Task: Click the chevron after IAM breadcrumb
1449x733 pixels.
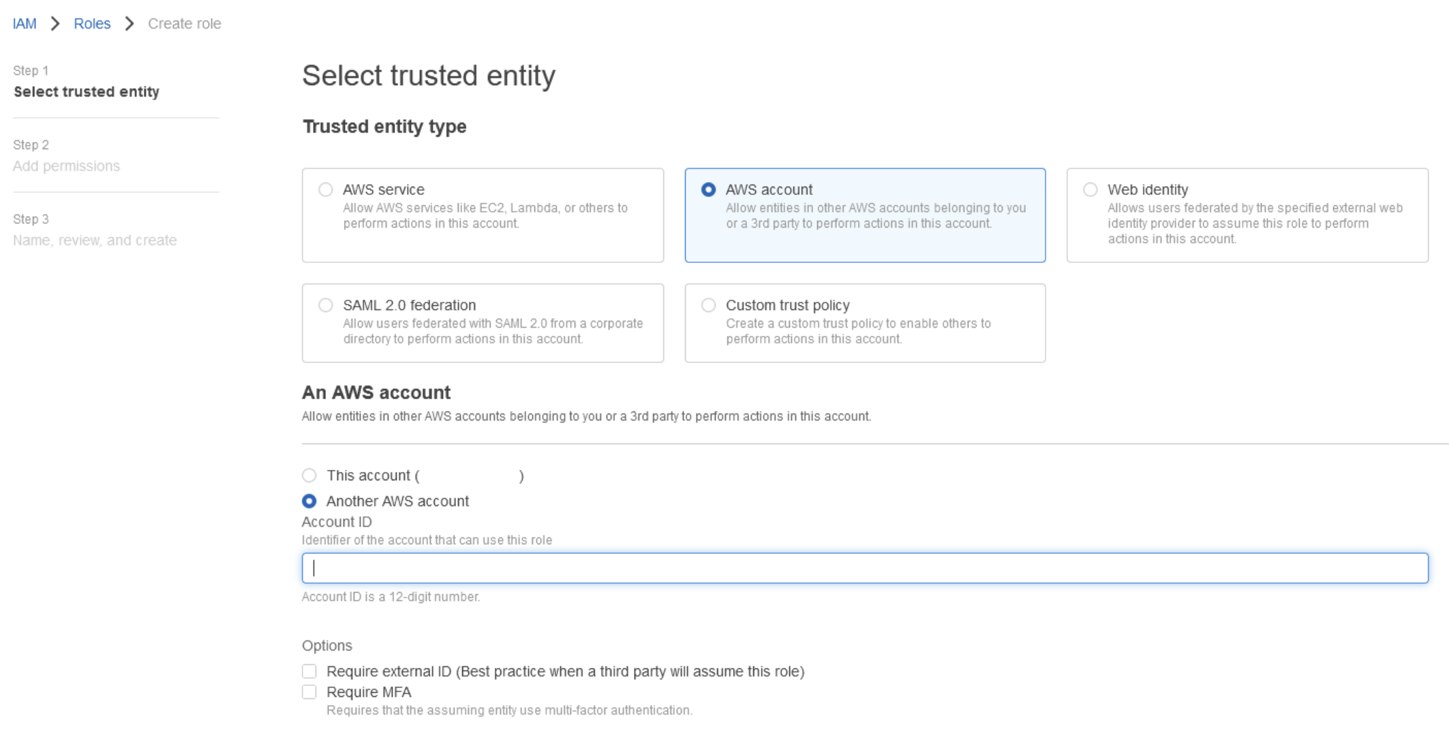Action: (x=55, y=24)
